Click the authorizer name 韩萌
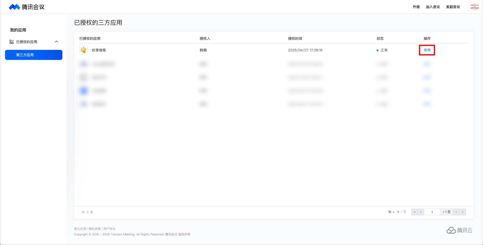The height and width of the screenshot is (245, 483). (x=203, y=50)
